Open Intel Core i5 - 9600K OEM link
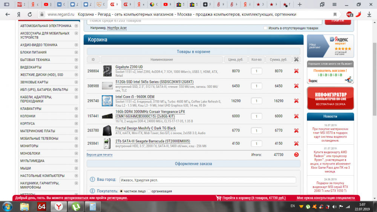This screenshot has width=377, height=212. click(x=135, y=97)
